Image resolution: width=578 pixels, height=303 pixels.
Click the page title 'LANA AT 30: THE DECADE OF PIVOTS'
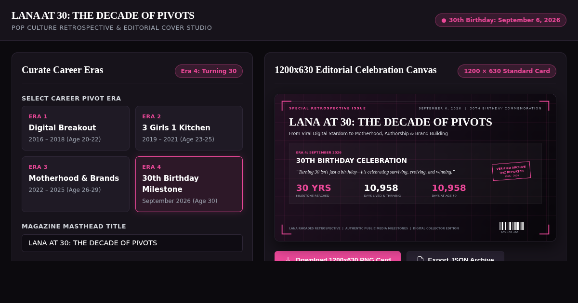pyautogui.click(x=103, y=15)
